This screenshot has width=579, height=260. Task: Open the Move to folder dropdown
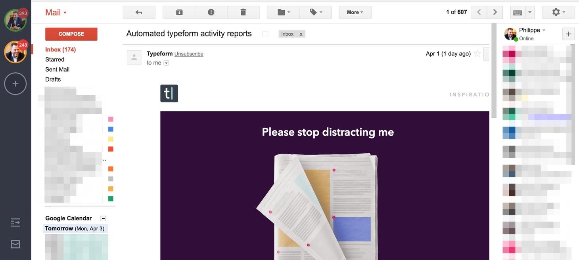point(283,12)
